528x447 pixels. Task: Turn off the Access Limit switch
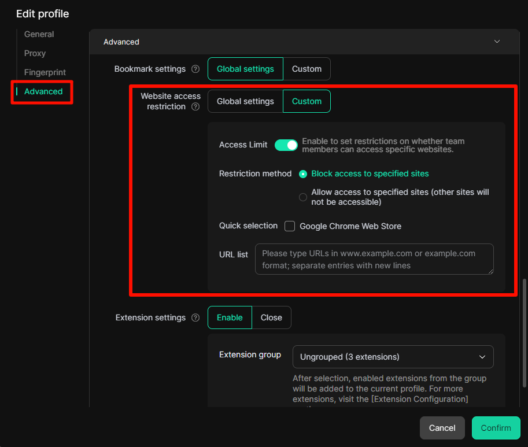click(286, 145)
